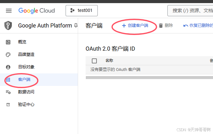
Task: Click the 验证中心 checkbox icon
Action: coord(8,105)
